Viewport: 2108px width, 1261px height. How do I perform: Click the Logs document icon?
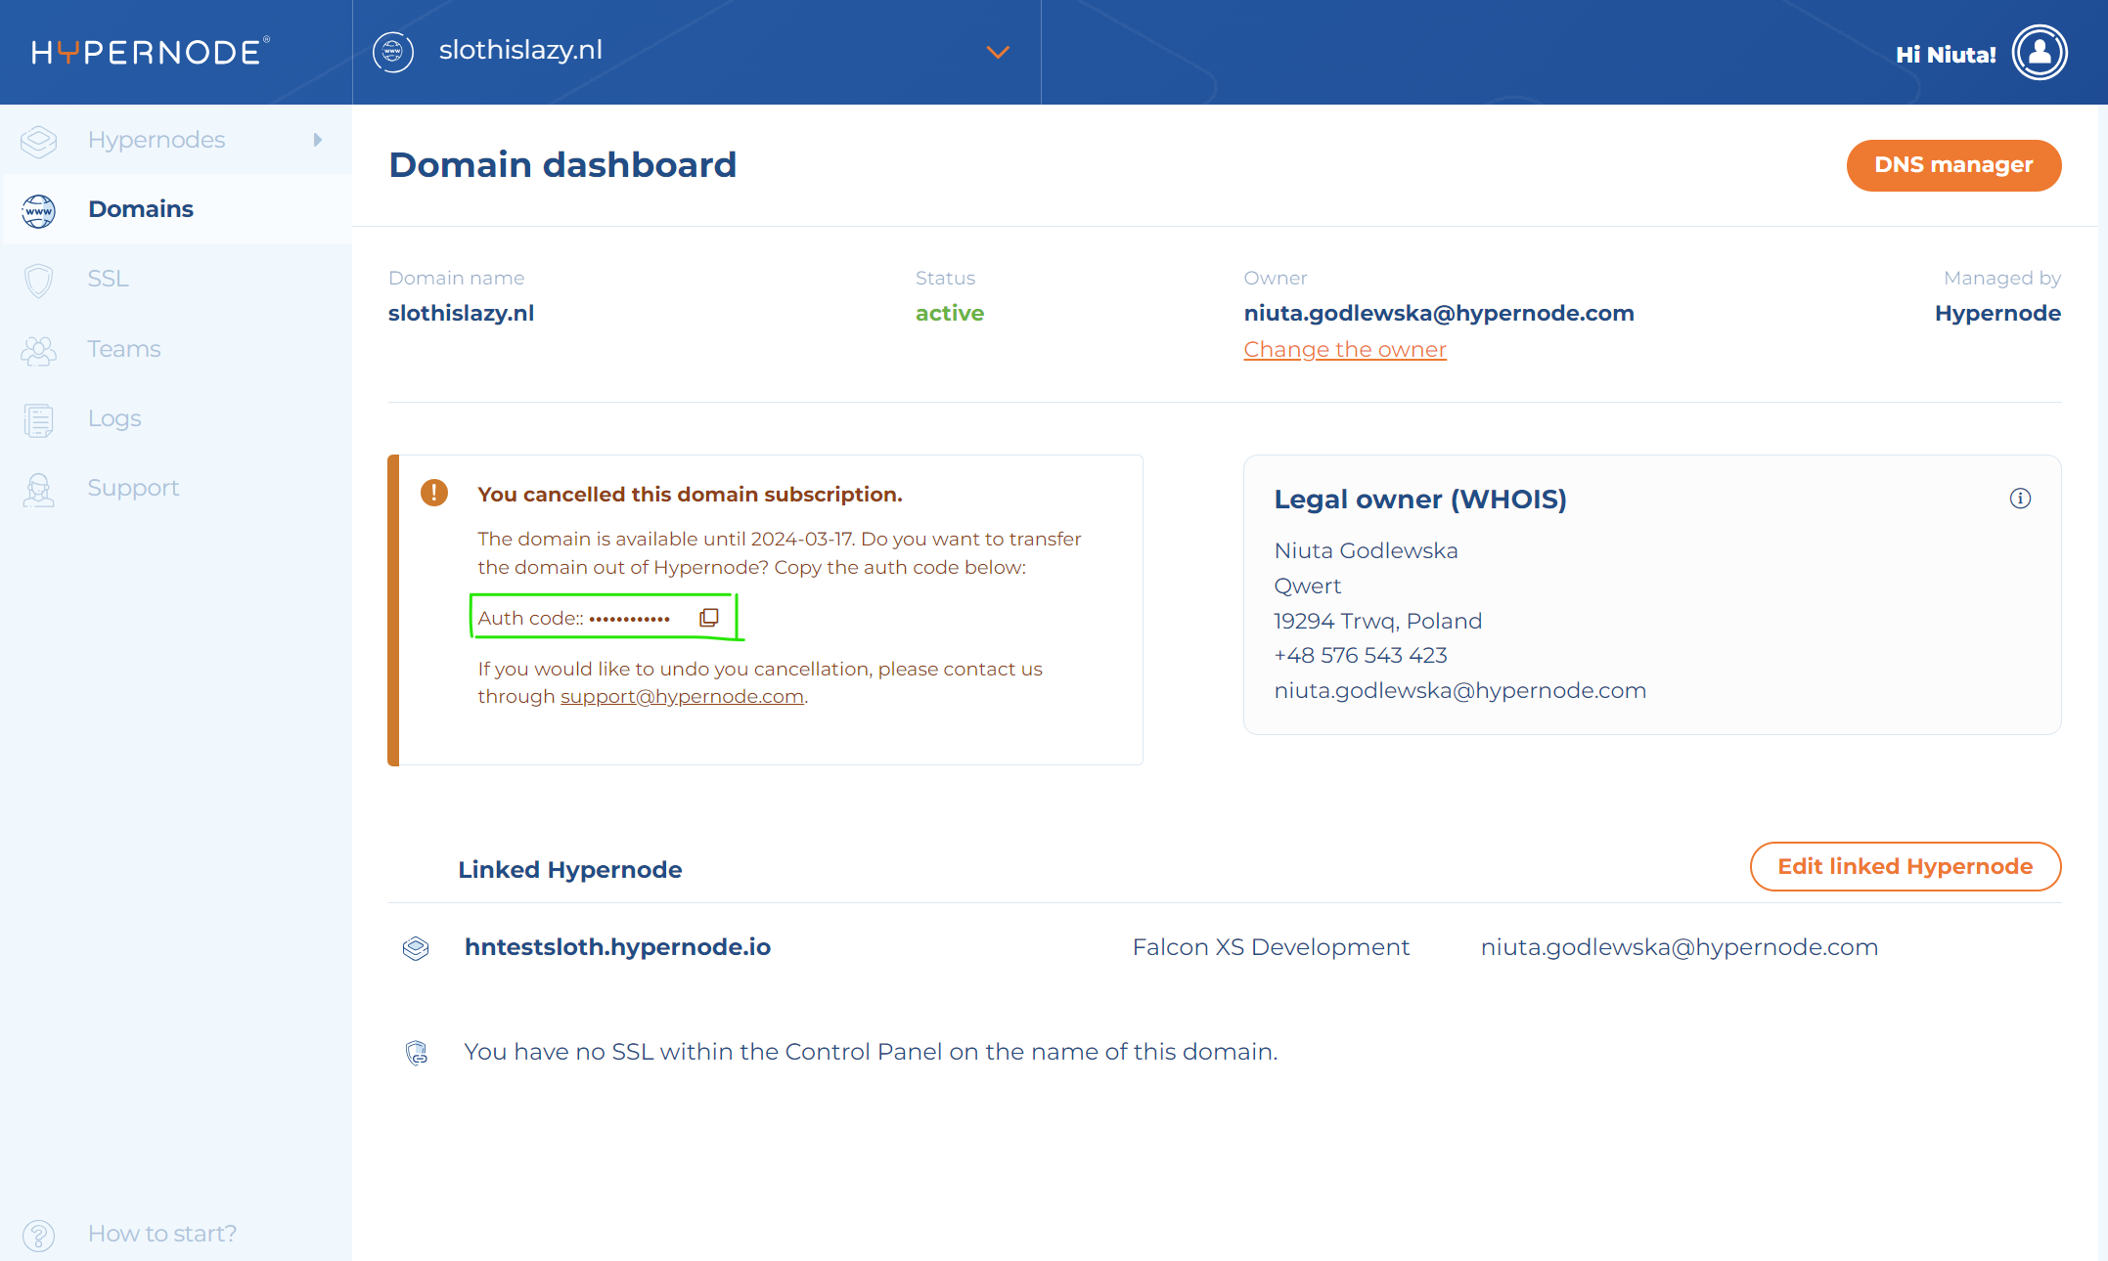(x=39, y=419)
